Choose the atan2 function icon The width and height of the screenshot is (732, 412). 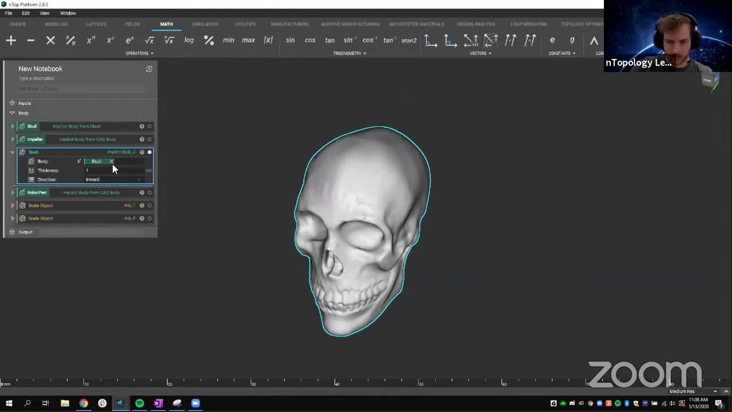tap(409, 40)
